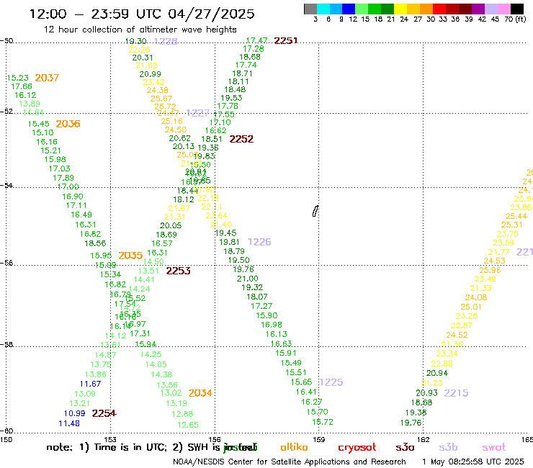Image resolution: width=533 pixels, height=468 pixels.
Task: Click the purple legend swatch
Action: [478, 9]
